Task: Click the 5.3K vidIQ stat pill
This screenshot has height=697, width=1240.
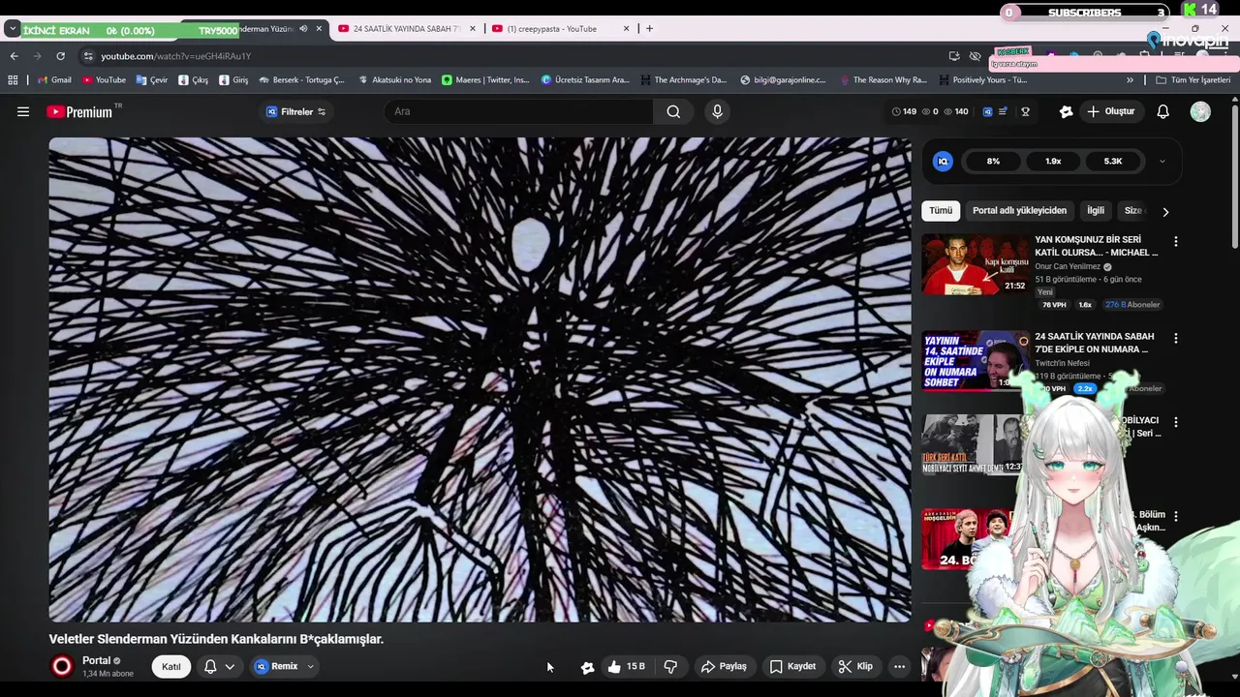Action: click(x=1113, y=162)
